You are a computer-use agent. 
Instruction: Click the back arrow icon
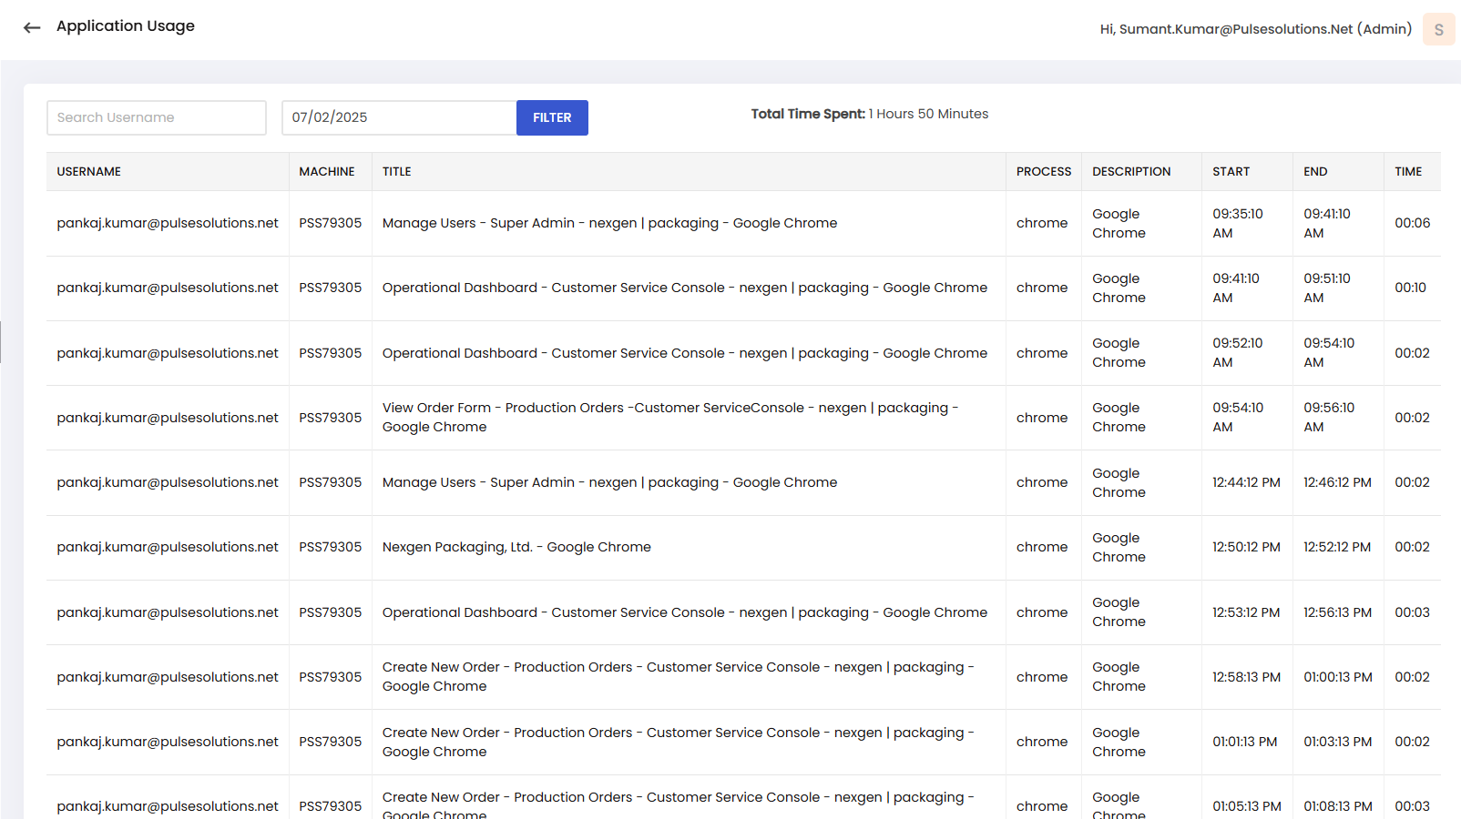coord(32,27)
